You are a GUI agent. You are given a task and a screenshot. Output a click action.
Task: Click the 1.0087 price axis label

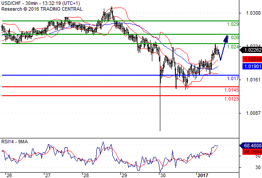pos(253,113)
